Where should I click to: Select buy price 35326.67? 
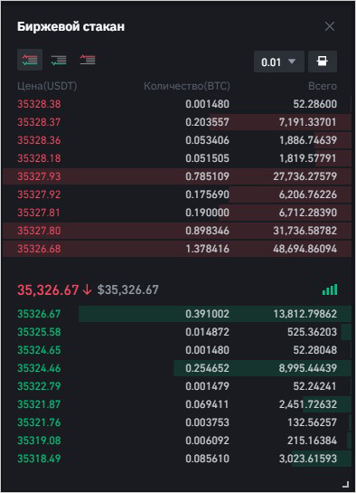click(39, 314)
